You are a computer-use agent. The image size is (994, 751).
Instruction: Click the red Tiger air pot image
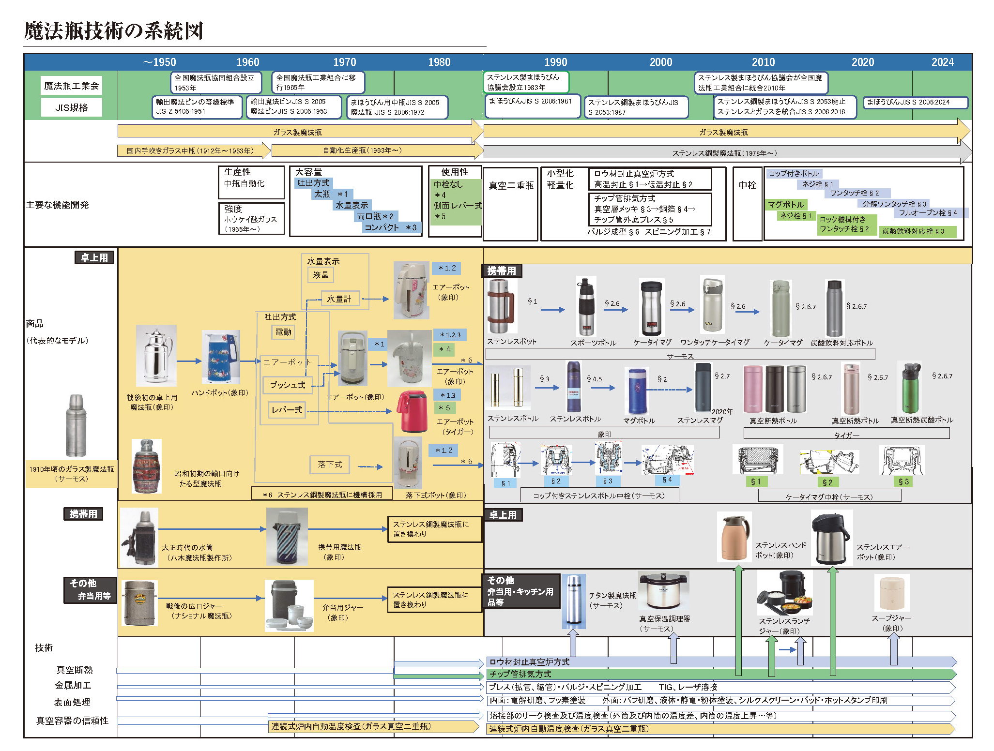pyautogui.click(x=413, y=411)
